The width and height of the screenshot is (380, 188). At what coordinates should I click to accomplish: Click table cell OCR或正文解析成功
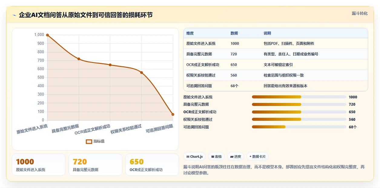click(x=203, y=65)
